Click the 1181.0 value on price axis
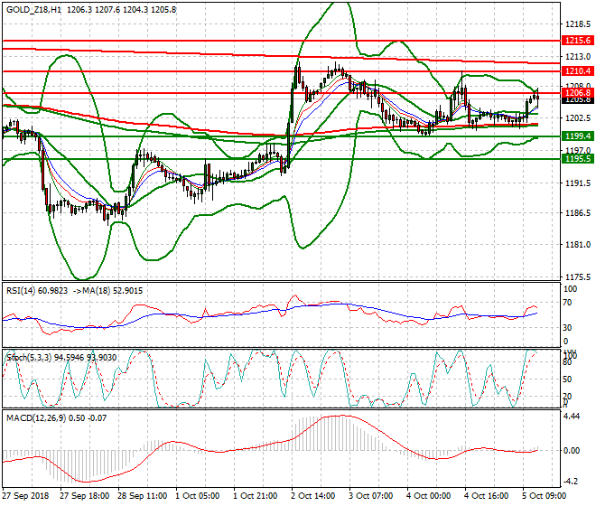This screenshot has height=506, width=596. click(575, 245)
